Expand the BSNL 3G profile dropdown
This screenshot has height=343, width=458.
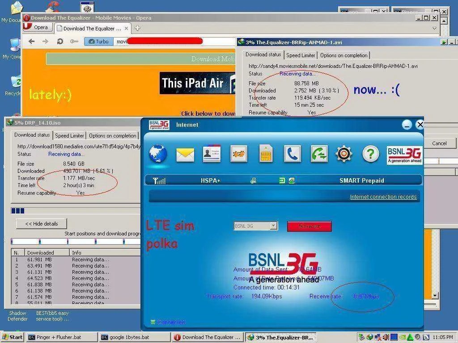click(x=274, y=226)
